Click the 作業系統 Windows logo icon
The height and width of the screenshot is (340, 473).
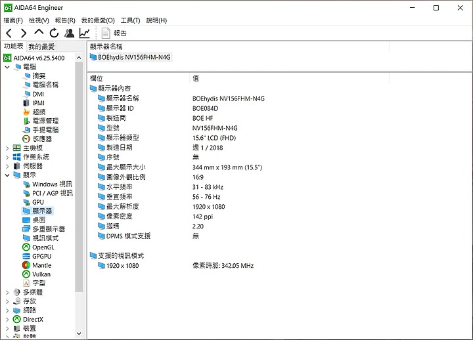pos(17,157)
